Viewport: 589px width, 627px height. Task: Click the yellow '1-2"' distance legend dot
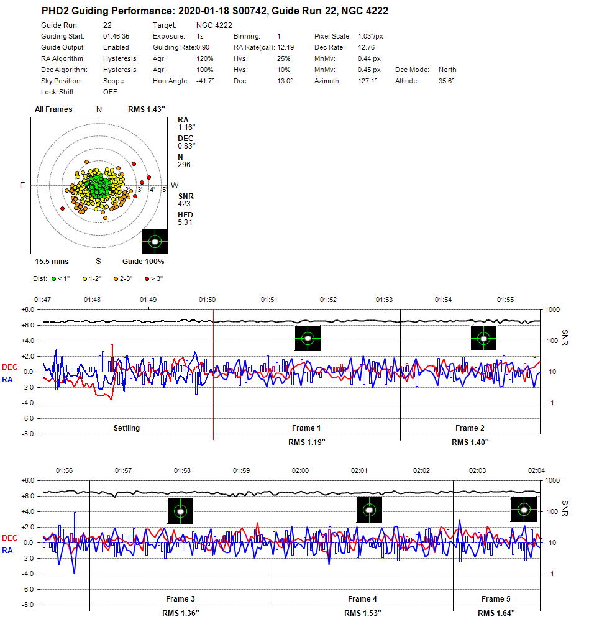point(84,279)
